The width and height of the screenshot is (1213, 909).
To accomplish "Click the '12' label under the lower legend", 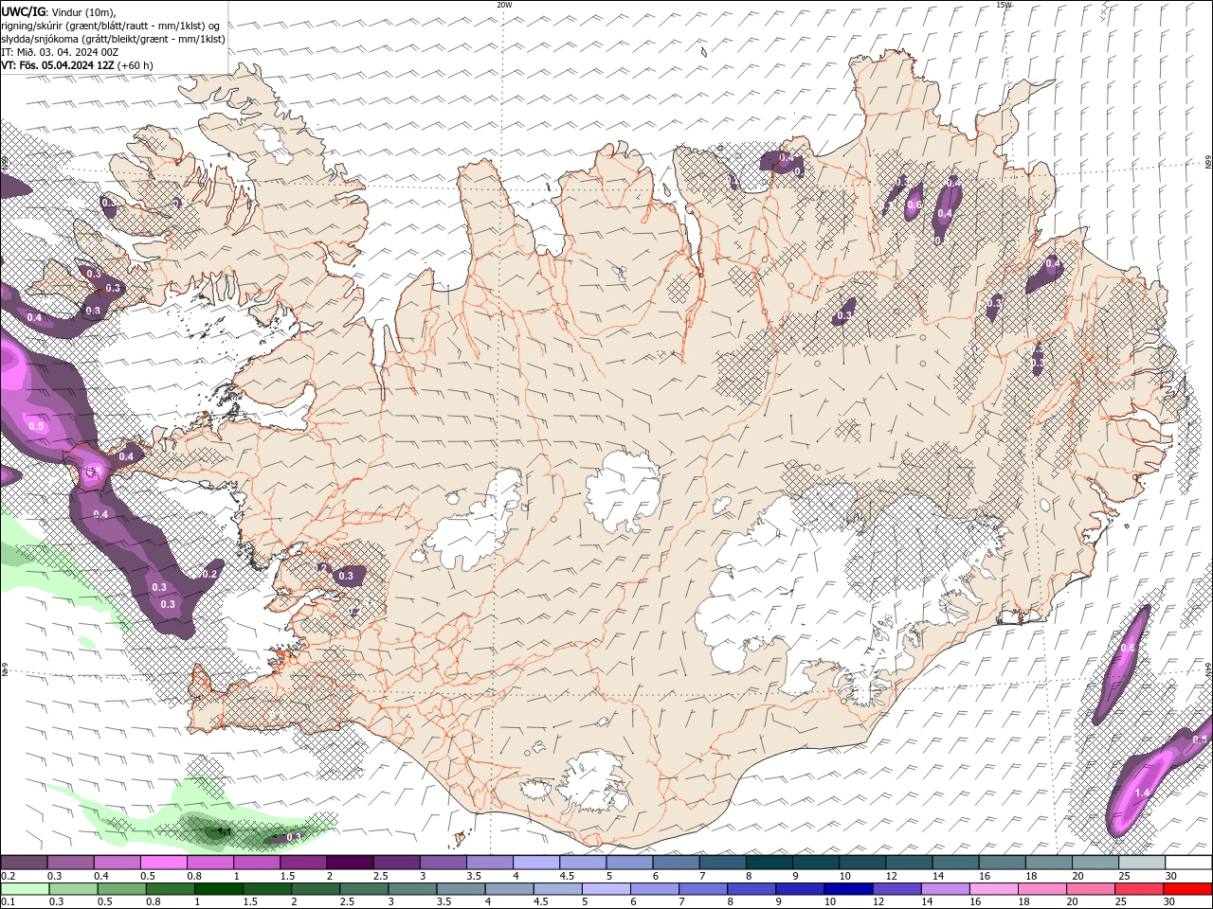I will click(878, 902).
